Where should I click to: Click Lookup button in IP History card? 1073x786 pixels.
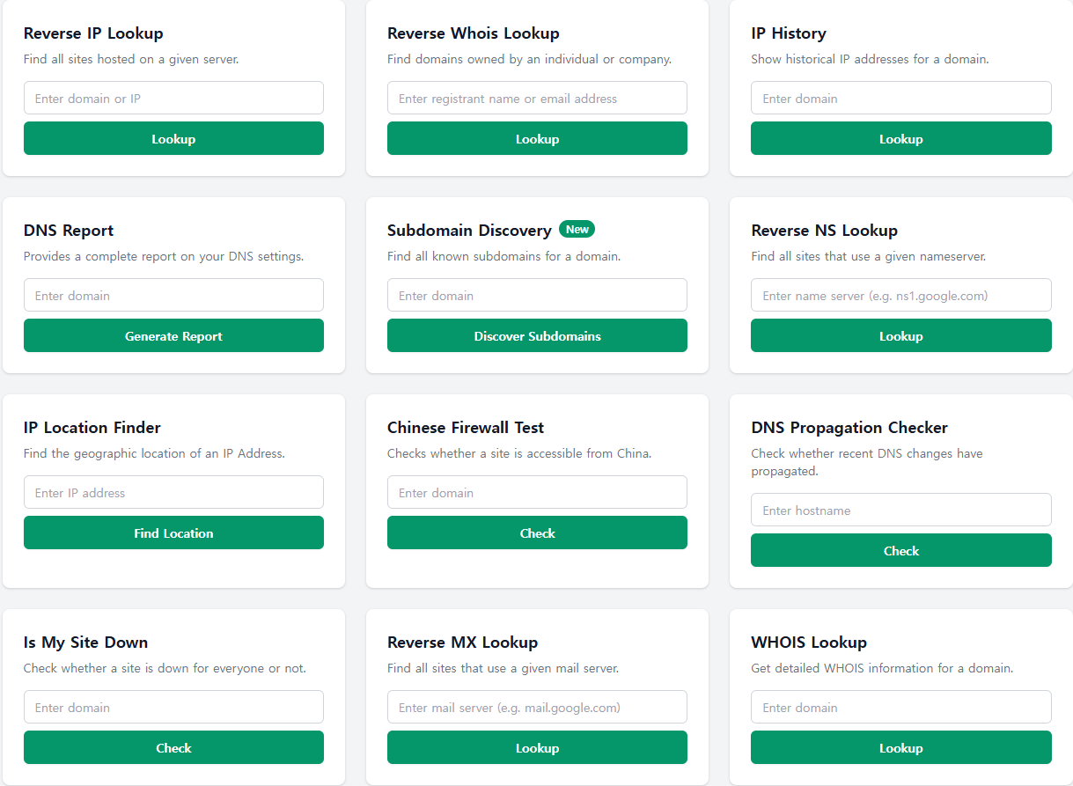coord(900,138)
